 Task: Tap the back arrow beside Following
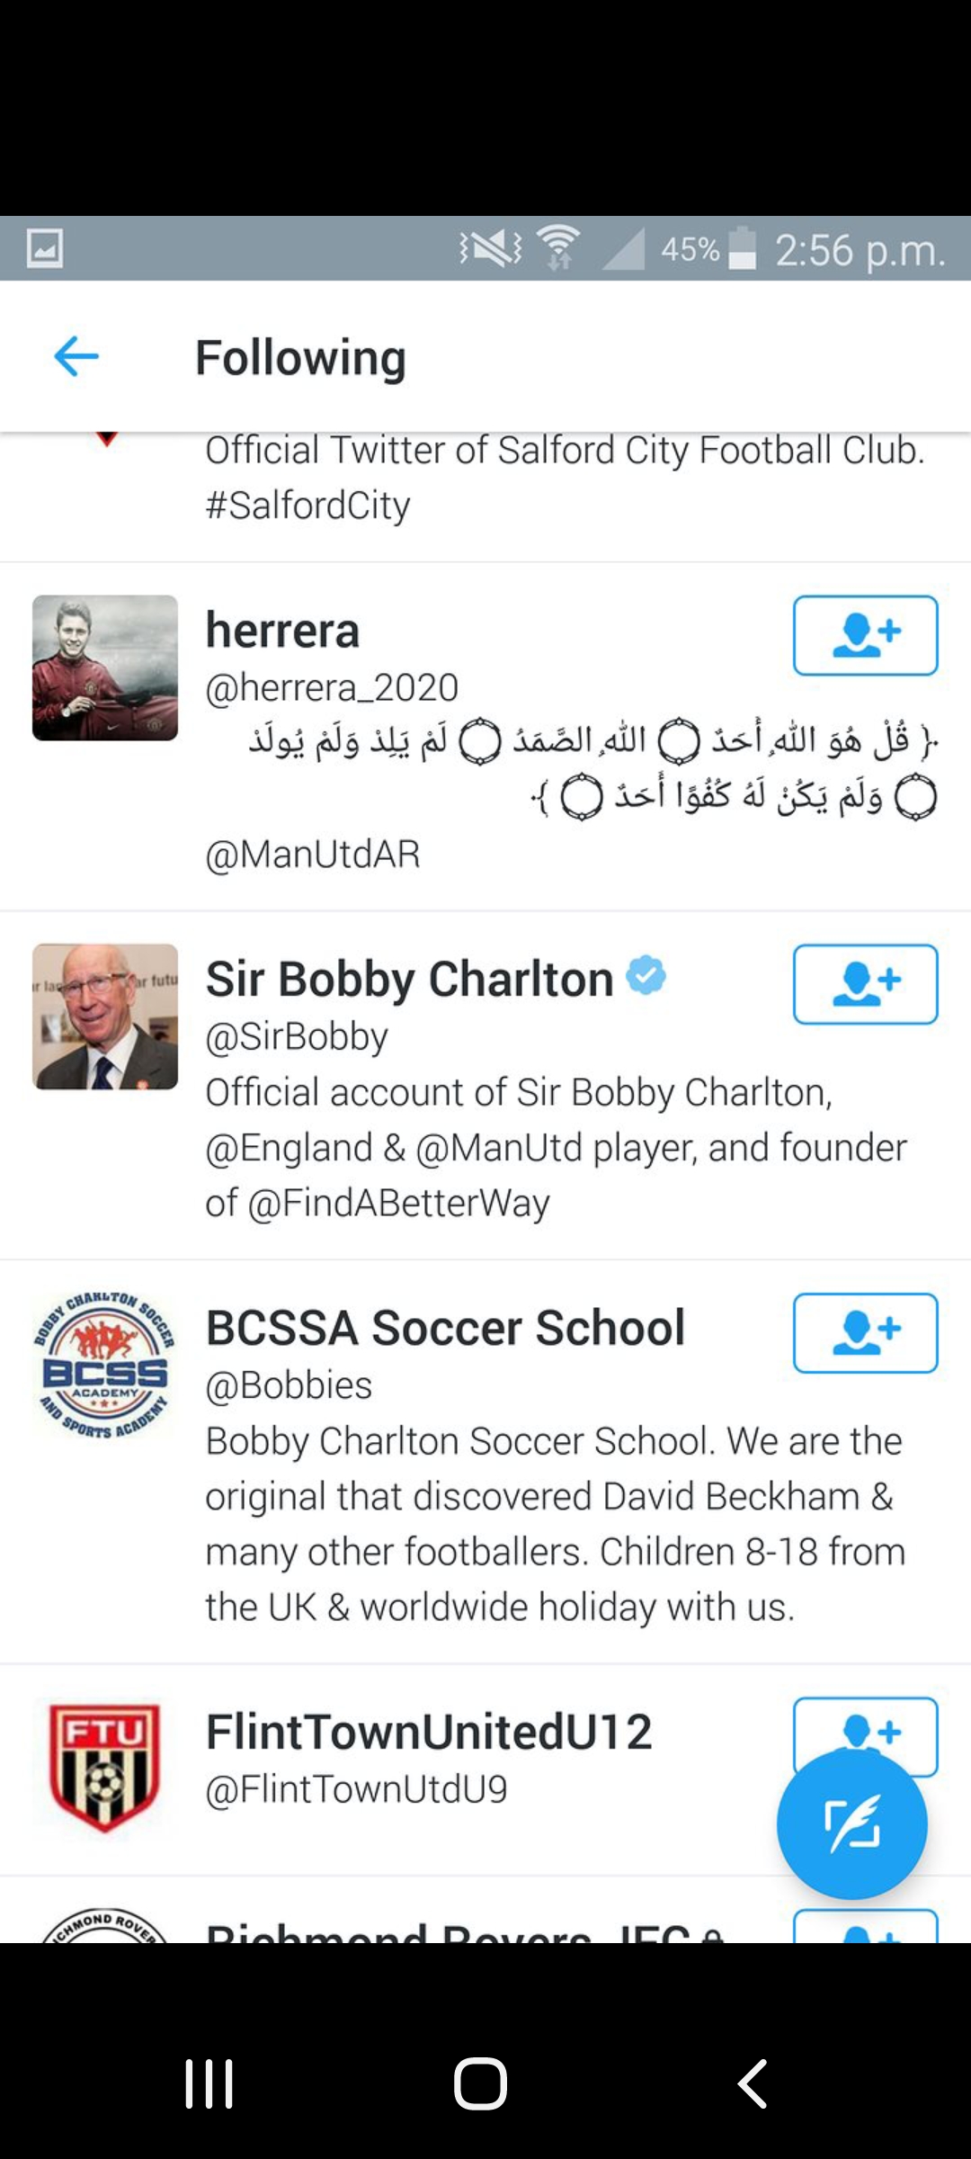[76, 357]
